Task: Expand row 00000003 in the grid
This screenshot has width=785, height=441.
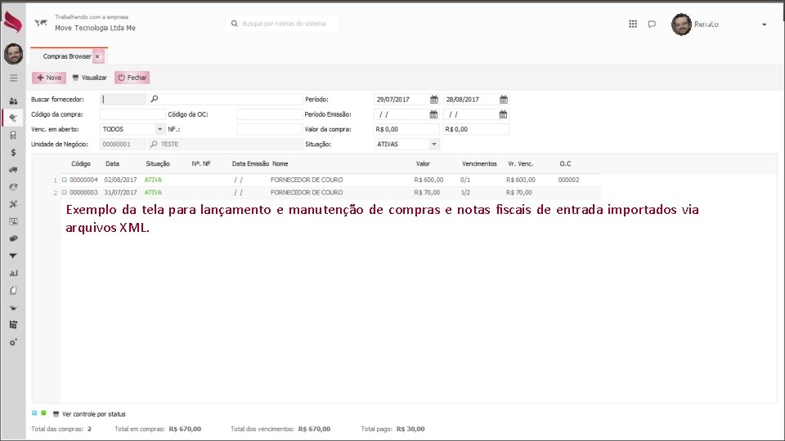Action: point(65,193)
